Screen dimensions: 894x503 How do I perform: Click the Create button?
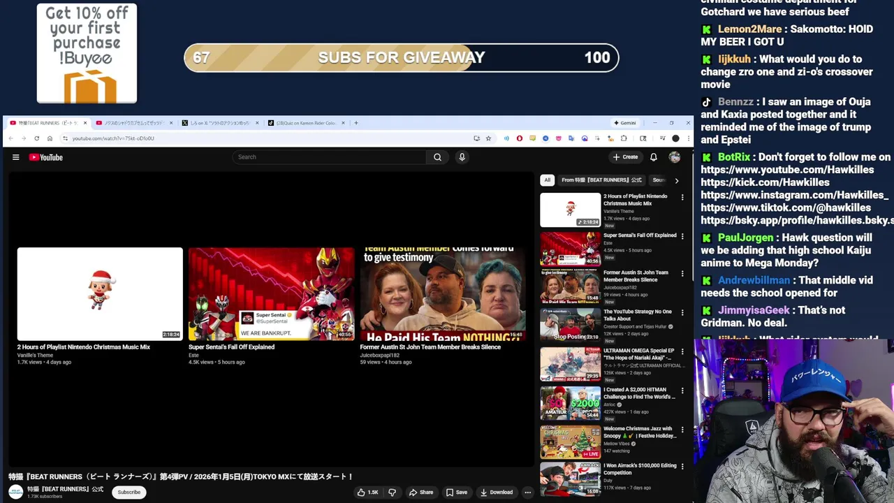pos(625,157)
